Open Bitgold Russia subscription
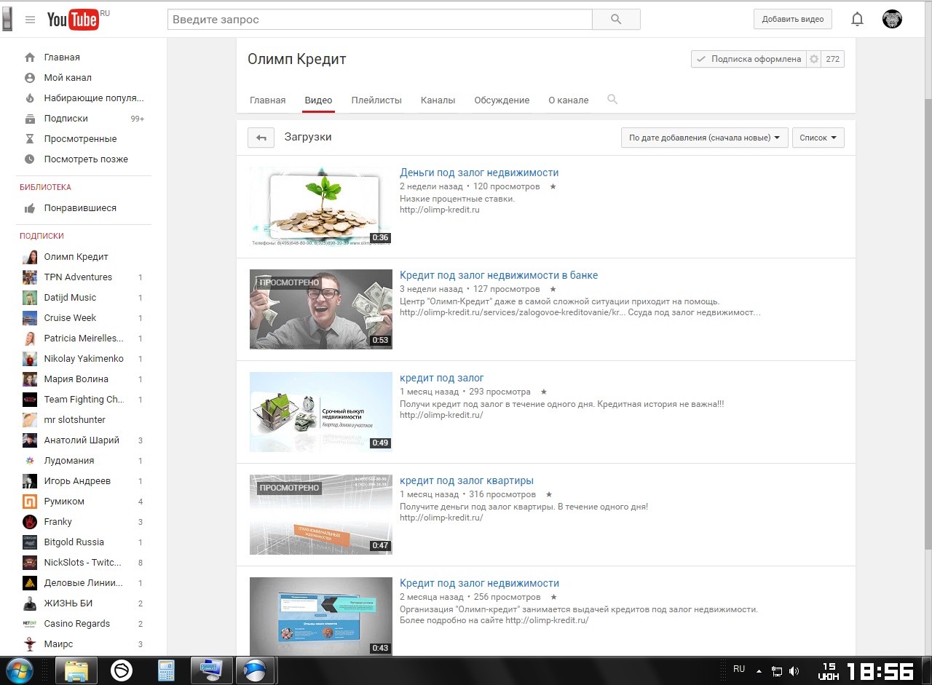 (74, 542)
